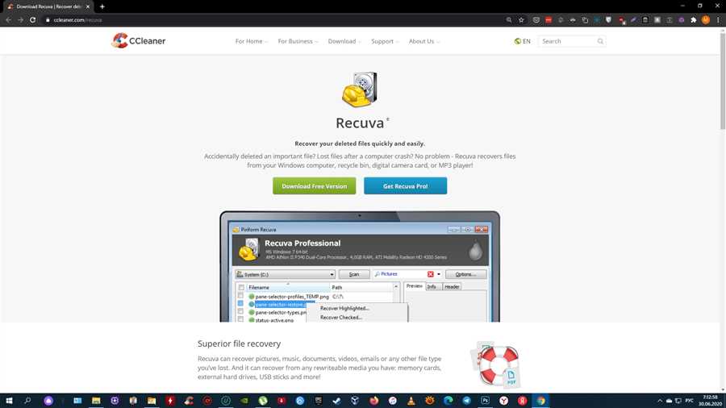This screenshot has height=408, width=726.
Task: Open Photoshop from the taskbar
Action: tap(485, 401)
